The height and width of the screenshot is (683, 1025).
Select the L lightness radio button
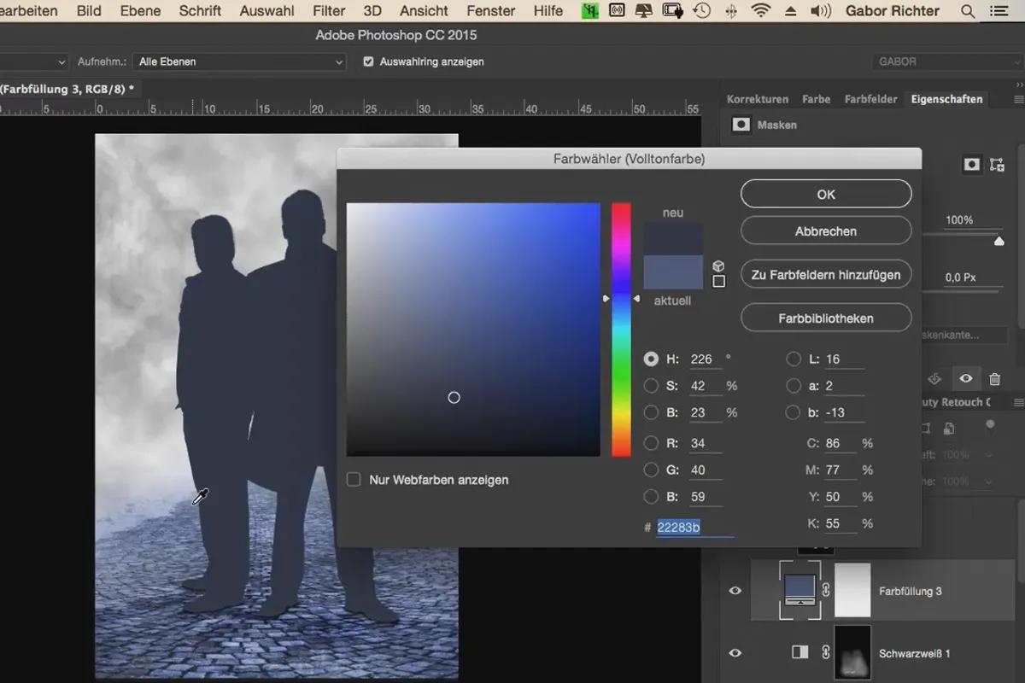point(794,359)
